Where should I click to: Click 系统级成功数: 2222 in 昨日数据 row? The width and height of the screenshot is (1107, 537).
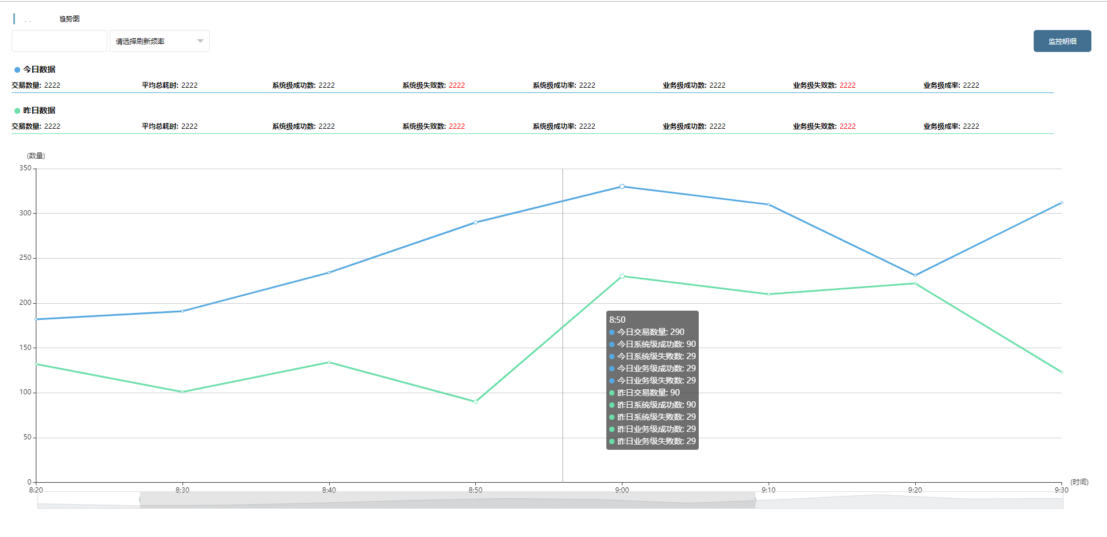click(x=304, y=126)
